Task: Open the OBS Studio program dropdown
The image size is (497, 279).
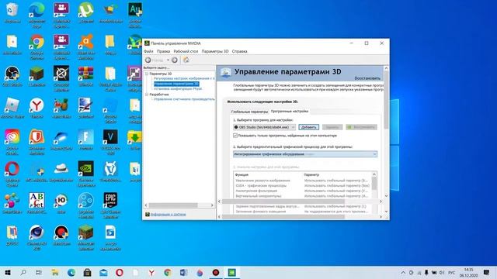Action: 265,127
